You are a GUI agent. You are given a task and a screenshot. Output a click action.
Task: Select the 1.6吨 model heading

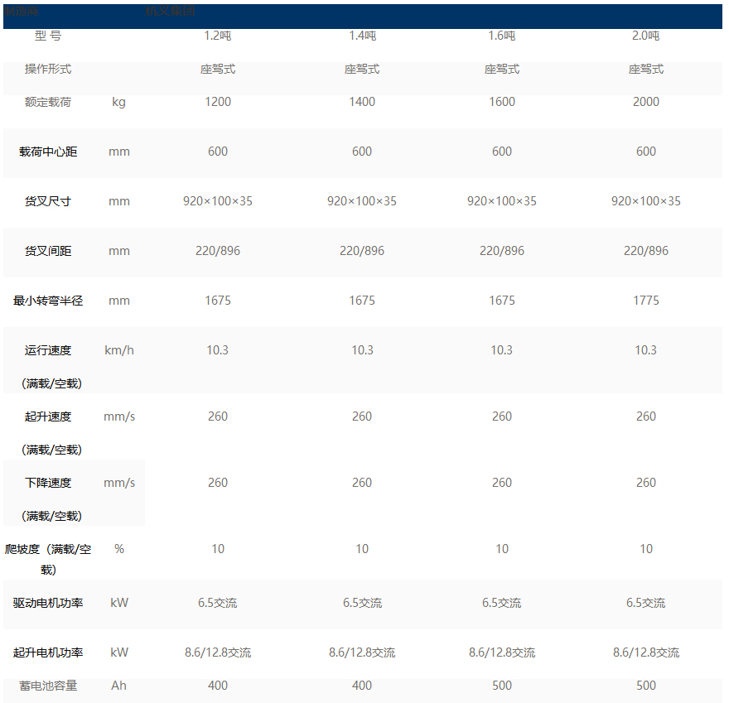point(502,36)
